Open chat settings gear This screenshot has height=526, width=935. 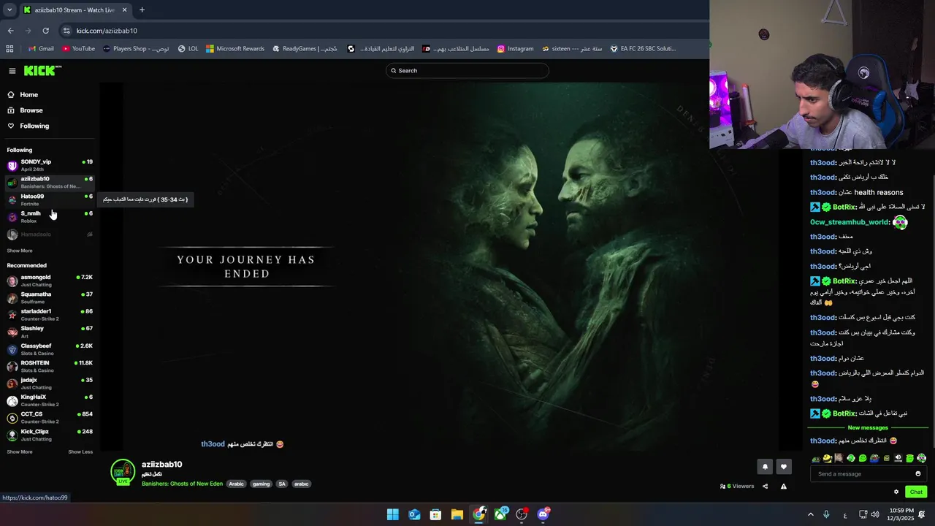click(896, 492)
